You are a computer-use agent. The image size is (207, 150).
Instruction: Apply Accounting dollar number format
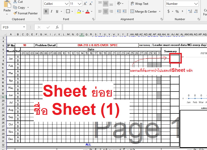pyautogui.click(x=168, y=11)
